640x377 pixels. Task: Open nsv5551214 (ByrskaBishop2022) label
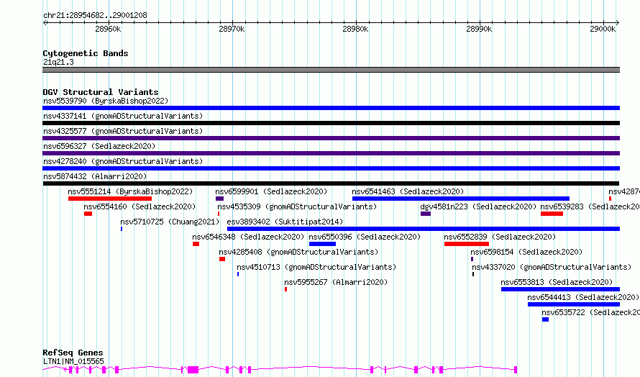130,191
